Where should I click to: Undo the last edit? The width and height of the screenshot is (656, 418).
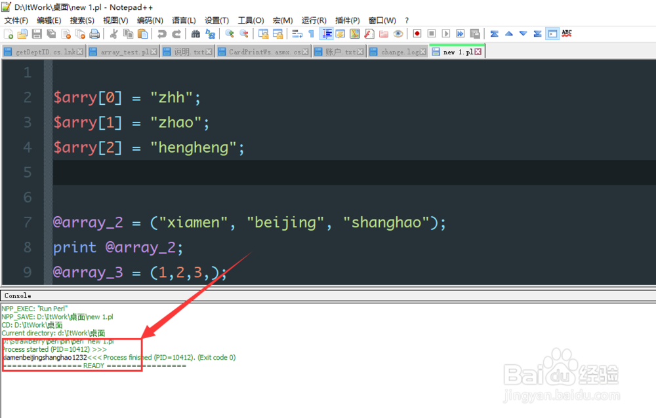click(x=162, y=33)
